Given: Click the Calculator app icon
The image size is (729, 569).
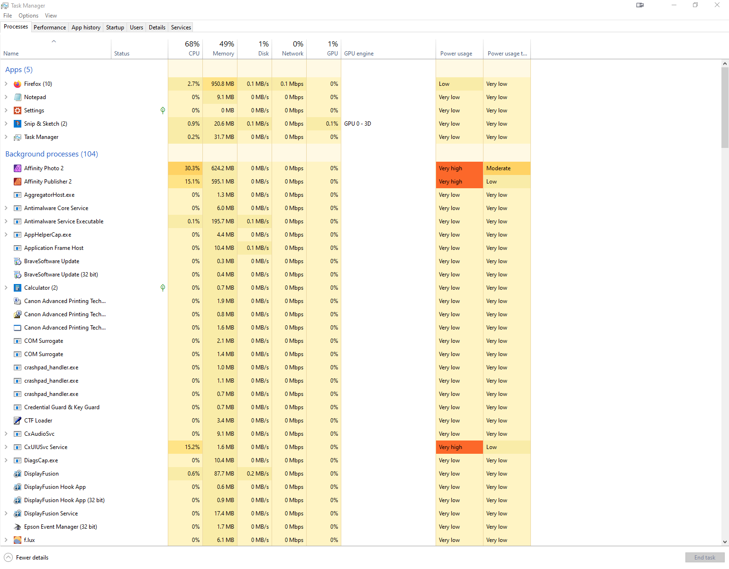Looking at the screenshot, I should [17, 287].
